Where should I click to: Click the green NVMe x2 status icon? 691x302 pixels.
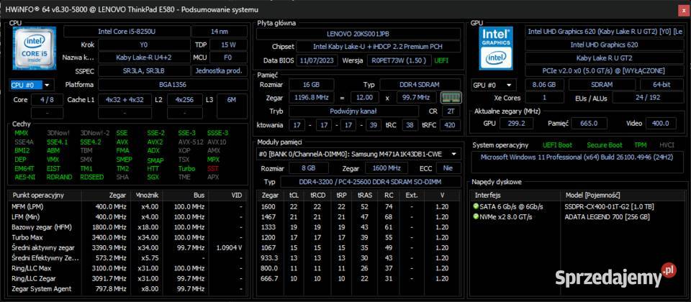click(x=476, y=216)
